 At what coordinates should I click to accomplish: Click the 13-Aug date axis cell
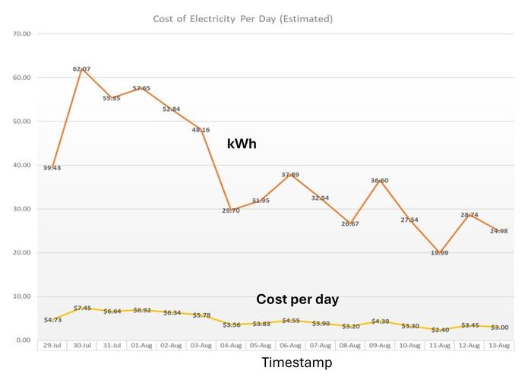499,345
